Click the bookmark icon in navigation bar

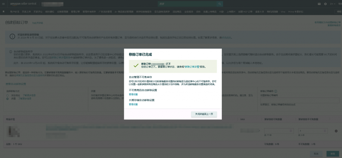coord(3,12)
